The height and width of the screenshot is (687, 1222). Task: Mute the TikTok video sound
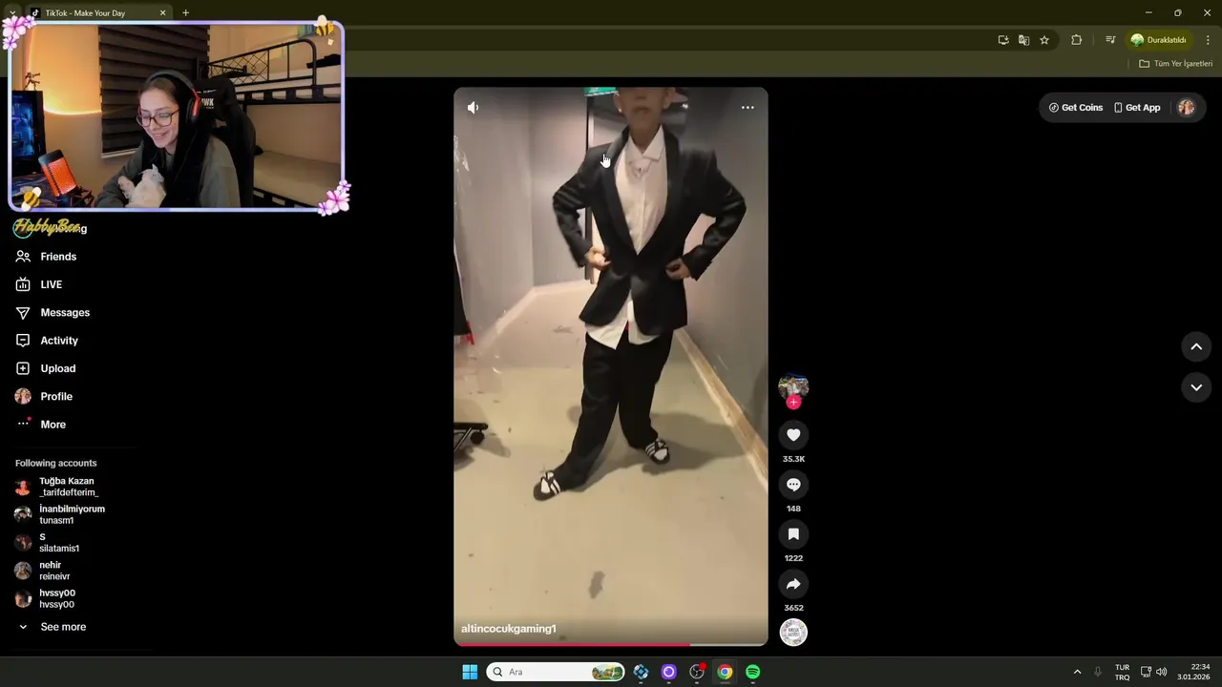(x=473, y=108)
